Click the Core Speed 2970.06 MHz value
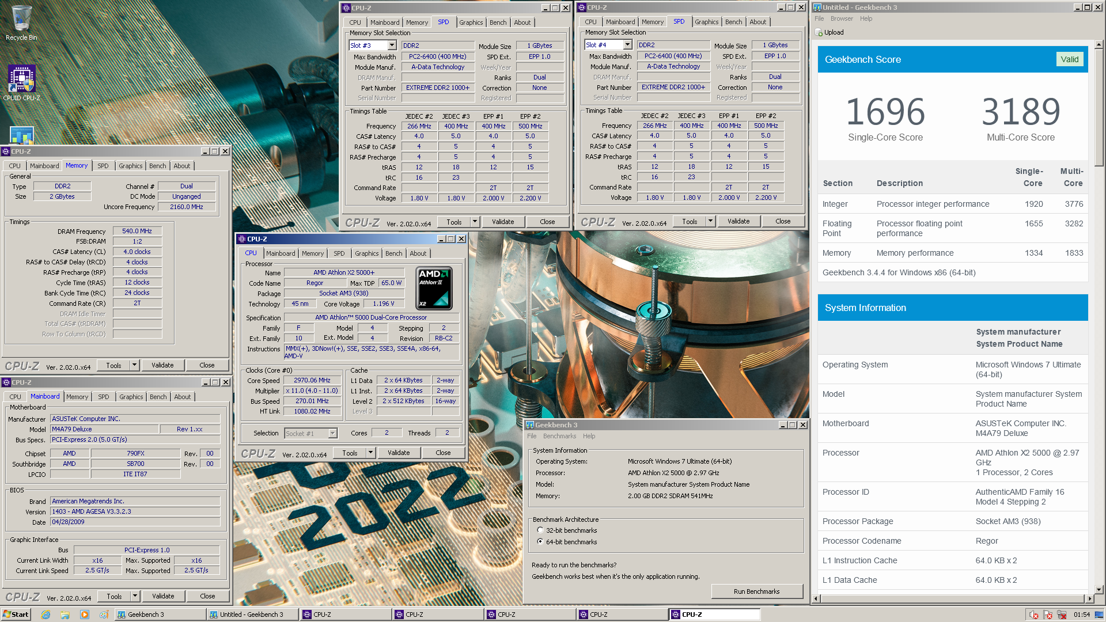The height and width of the screenshot is (622, 1106). pos(312,380)
